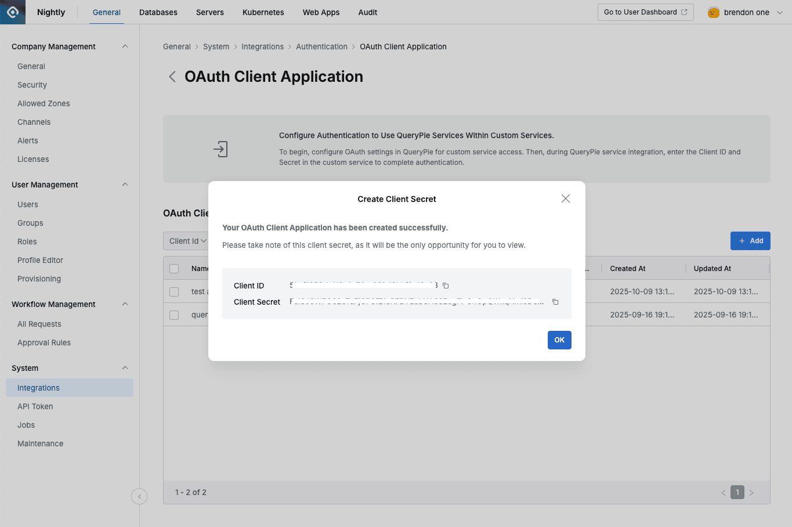Screen dimensions: 792x527
Task: Check the test application row
Action: [x=173, y=291]
